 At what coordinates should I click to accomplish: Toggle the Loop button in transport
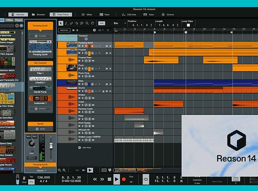click(146, 179)
